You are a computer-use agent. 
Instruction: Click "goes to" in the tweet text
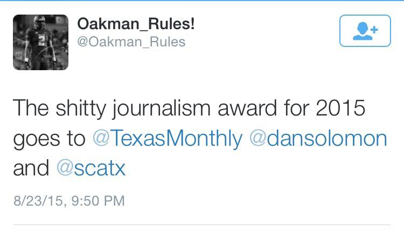(x=48, y=139)
